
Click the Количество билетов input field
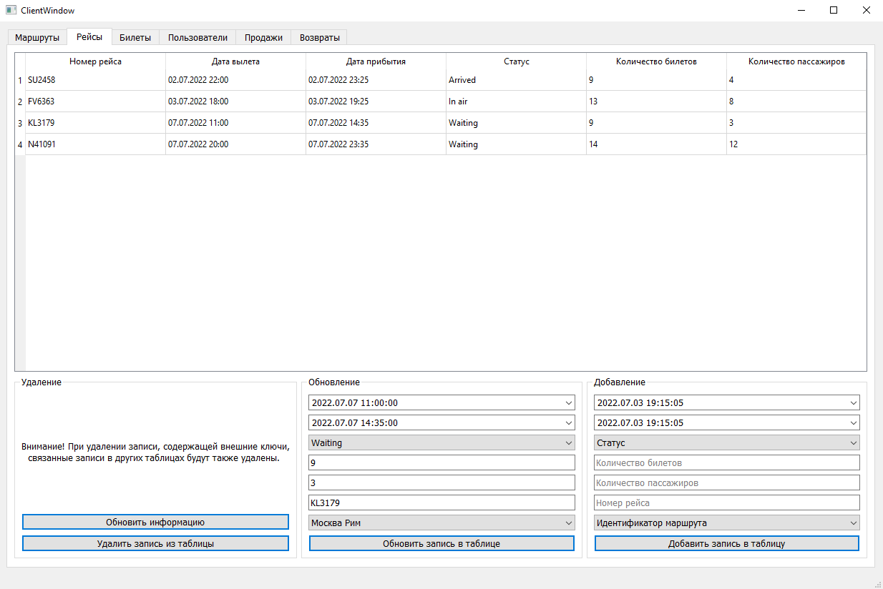pos(726,462)
